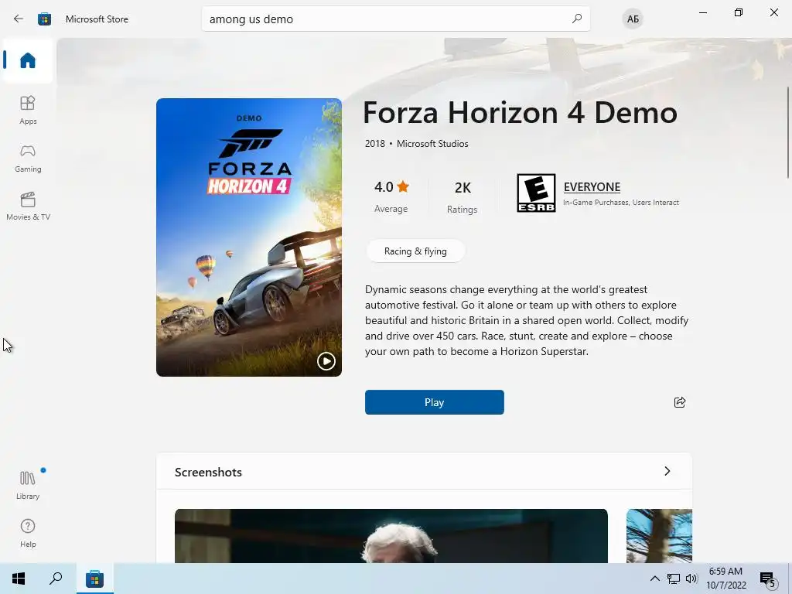Screen dimensions: 792x594
Task: Switch to the Gaming section
Action: (x=28, y=158)
